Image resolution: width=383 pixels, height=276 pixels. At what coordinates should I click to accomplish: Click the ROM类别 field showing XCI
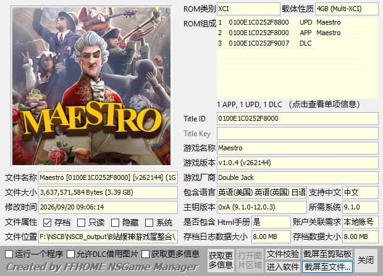248,9
